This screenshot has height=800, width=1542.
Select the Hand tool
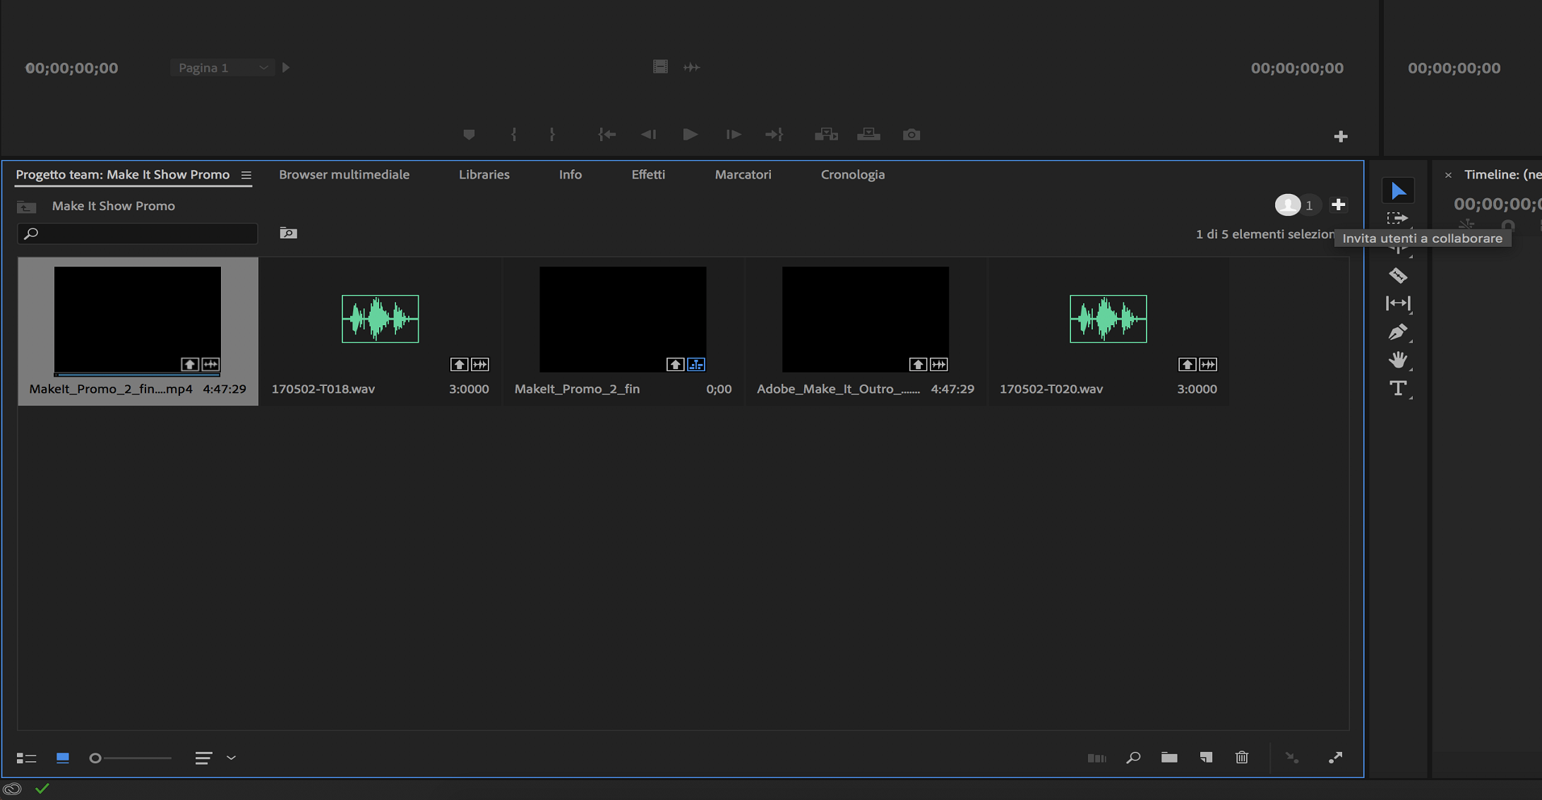(1397, 360)
